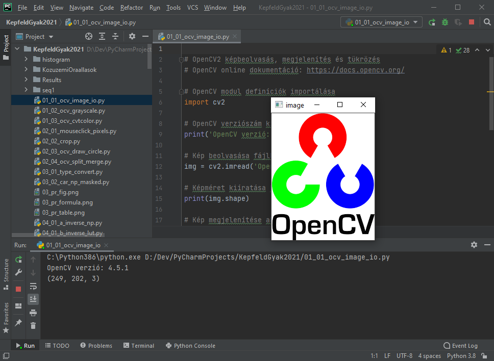Click the lock icon in the status bar
Image resolution: width=494 pixels, height=361 pixels.
coord(484,356)
